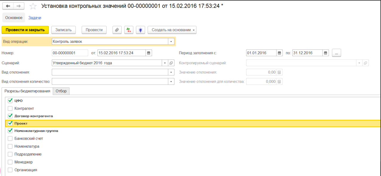Open calendar picker for 'Период заполнения с' date

click(279, 53)
